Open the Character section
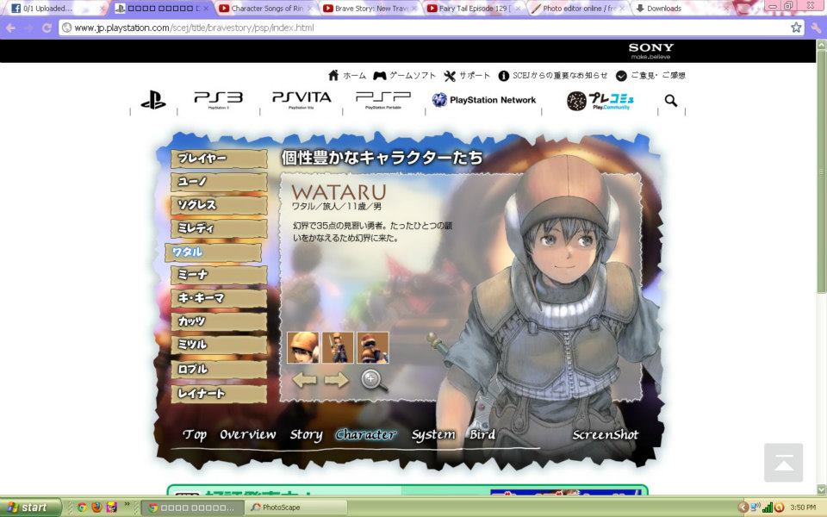 (x=366, y=434)
